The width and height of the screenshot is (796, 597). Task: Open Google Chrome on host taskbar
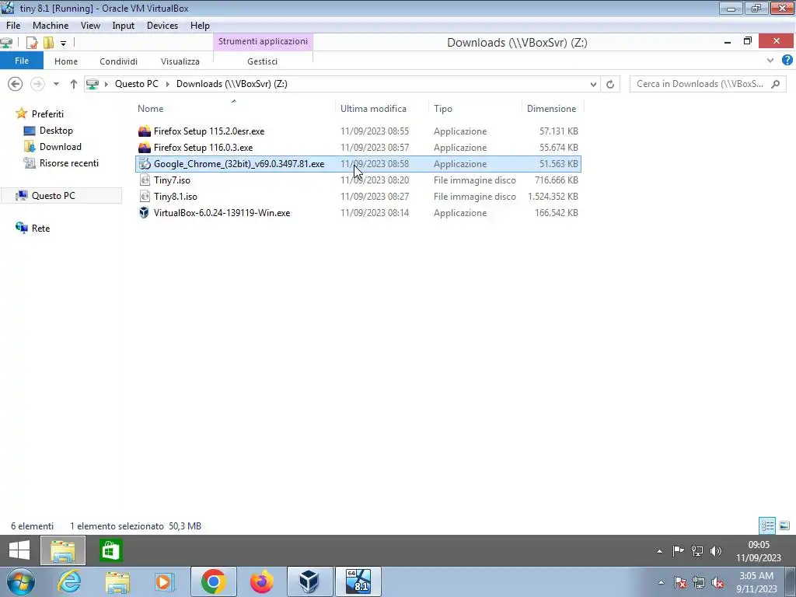(x=213, y=581)
